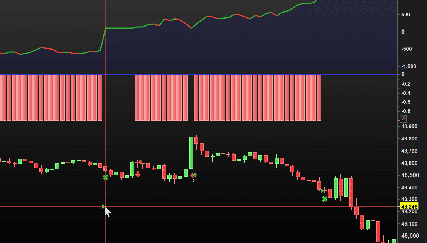This screenshot has height=243, width=427.
Task: Click the 48,800 price axis label
Action: (x=409, y=139)
